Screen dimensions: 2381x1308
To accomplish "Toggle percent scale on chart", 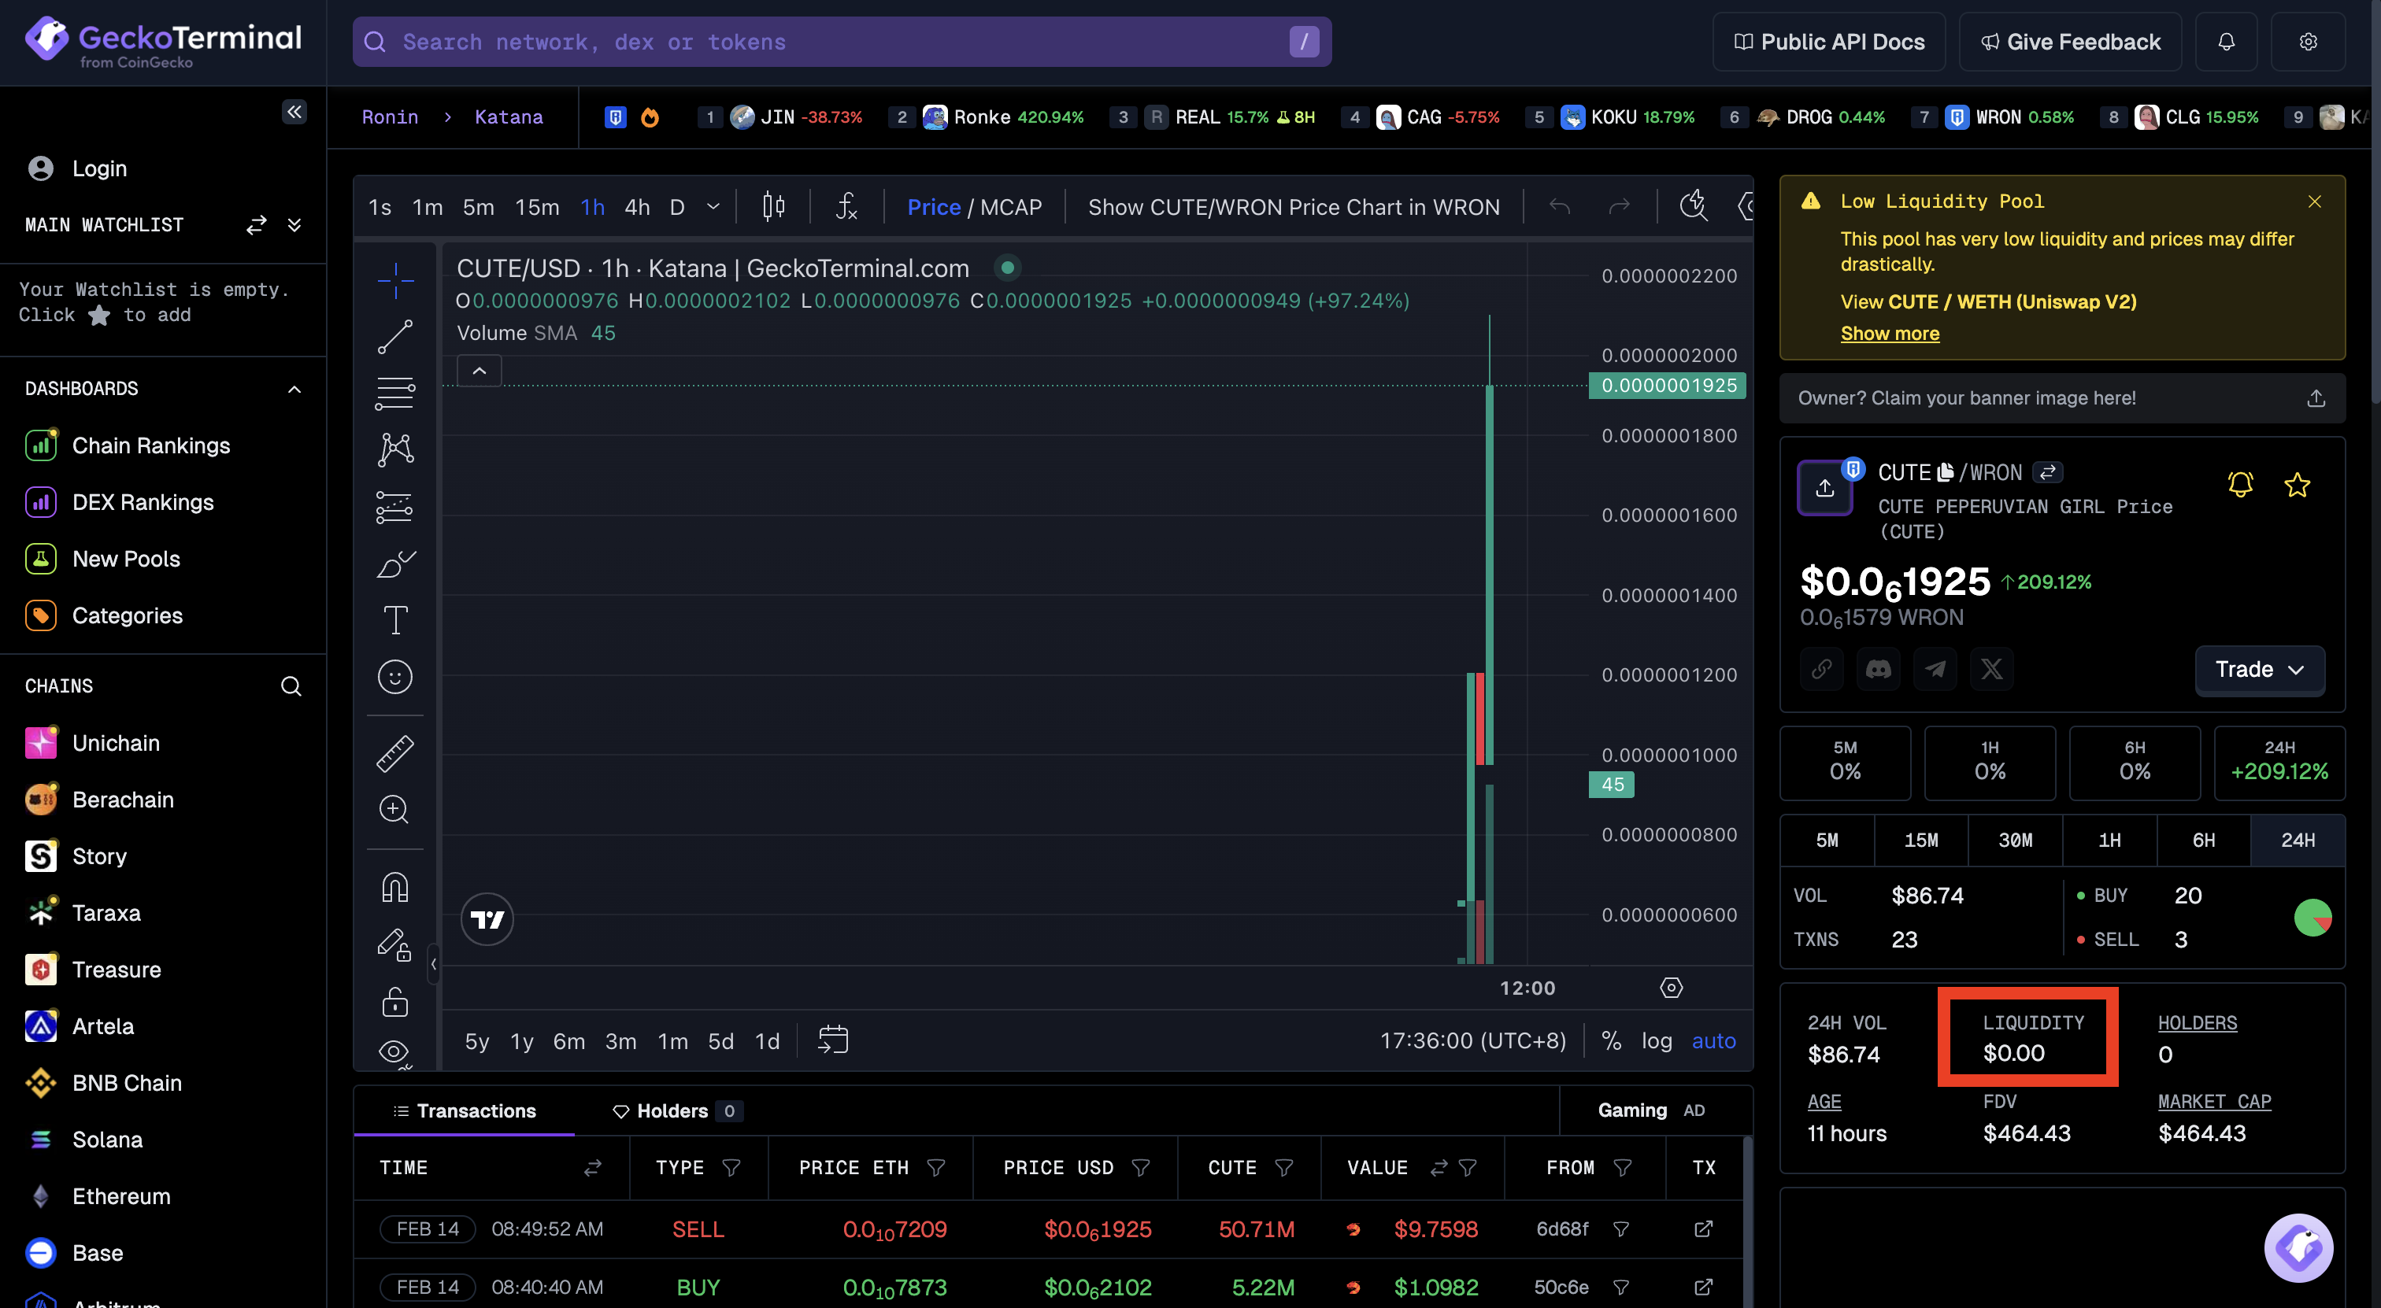I will (x=1611, y=1041).
